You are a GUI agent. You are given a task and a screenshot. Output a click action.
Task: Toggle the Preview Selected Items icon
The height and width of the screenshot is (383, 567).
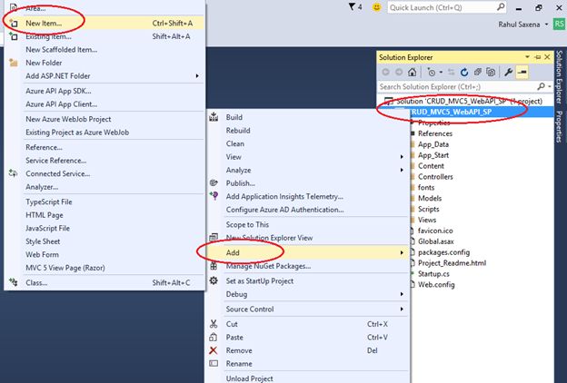pos(522,73)
